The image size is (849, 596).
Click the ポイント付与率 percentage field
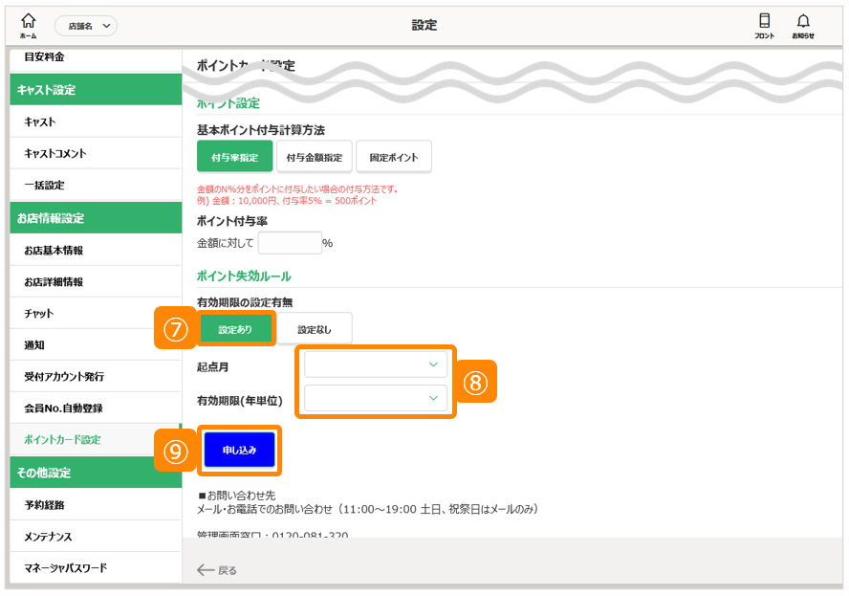[x=290, y=243]
